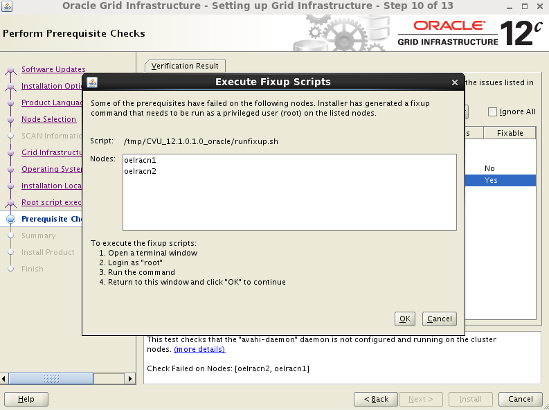Minimize the Oracle Grid Infrastructure window
The image size is (549, 410).
coord(510,6)
